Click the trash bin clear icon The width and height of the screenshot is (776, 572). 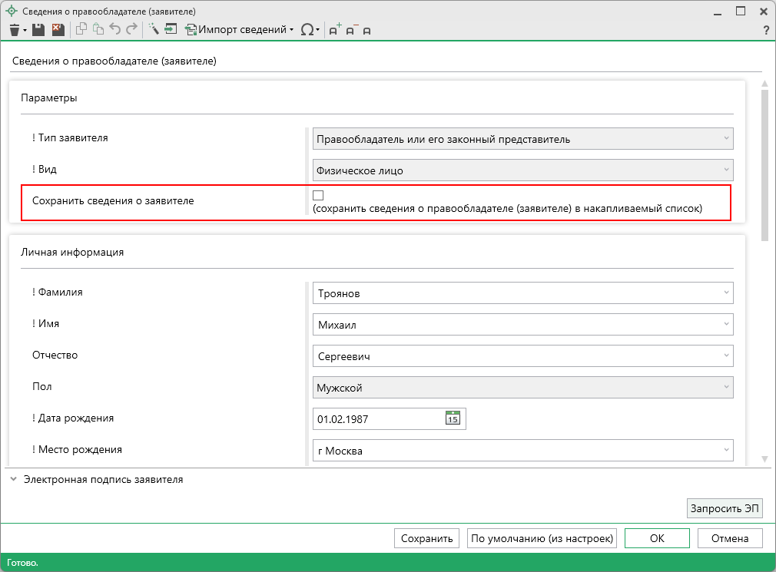[15, 30]
